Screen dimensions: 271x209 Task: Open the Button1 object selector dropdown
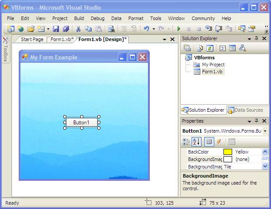point(265,131)
